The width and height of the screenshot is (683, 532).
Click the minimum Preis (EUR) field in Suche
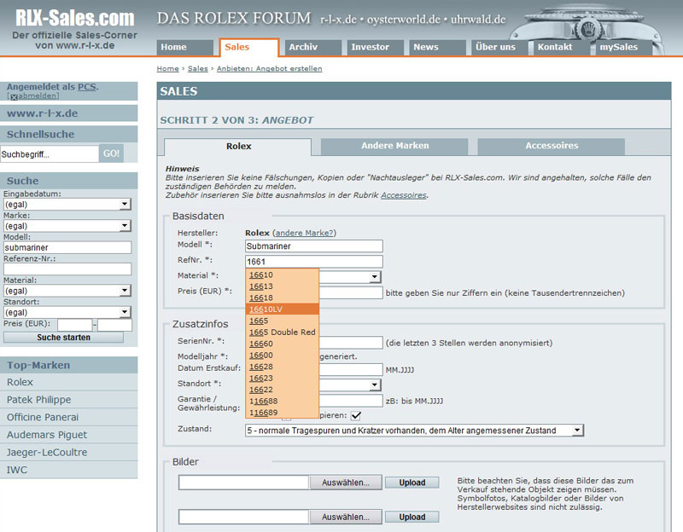tap(75, 325)
